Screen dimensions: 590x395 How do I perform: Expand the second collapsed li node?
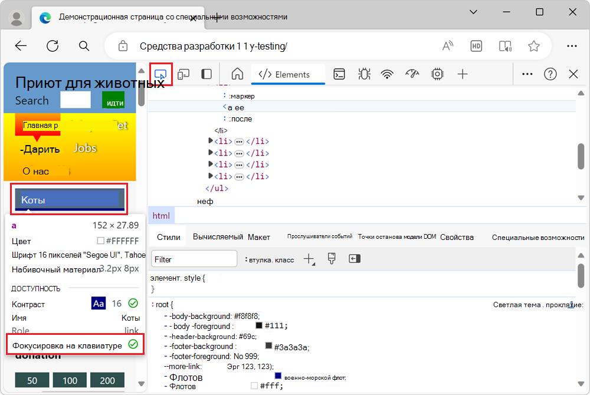click(x=211, y=153)
